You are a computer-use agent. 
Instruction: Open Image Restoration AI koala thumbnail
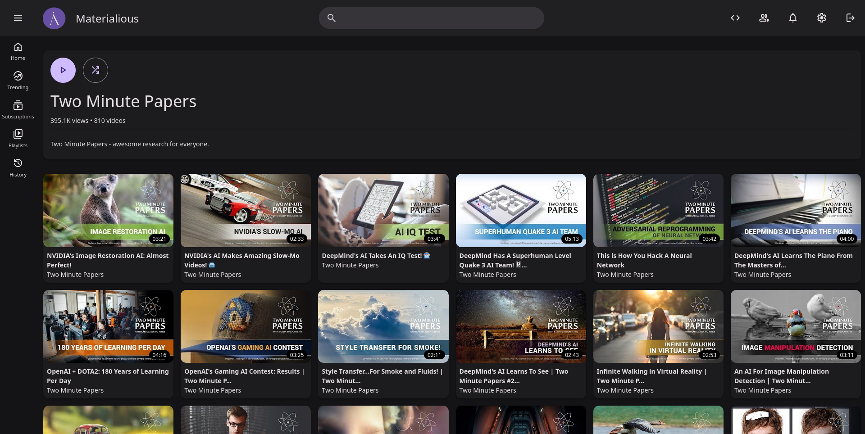pos(108,210)
